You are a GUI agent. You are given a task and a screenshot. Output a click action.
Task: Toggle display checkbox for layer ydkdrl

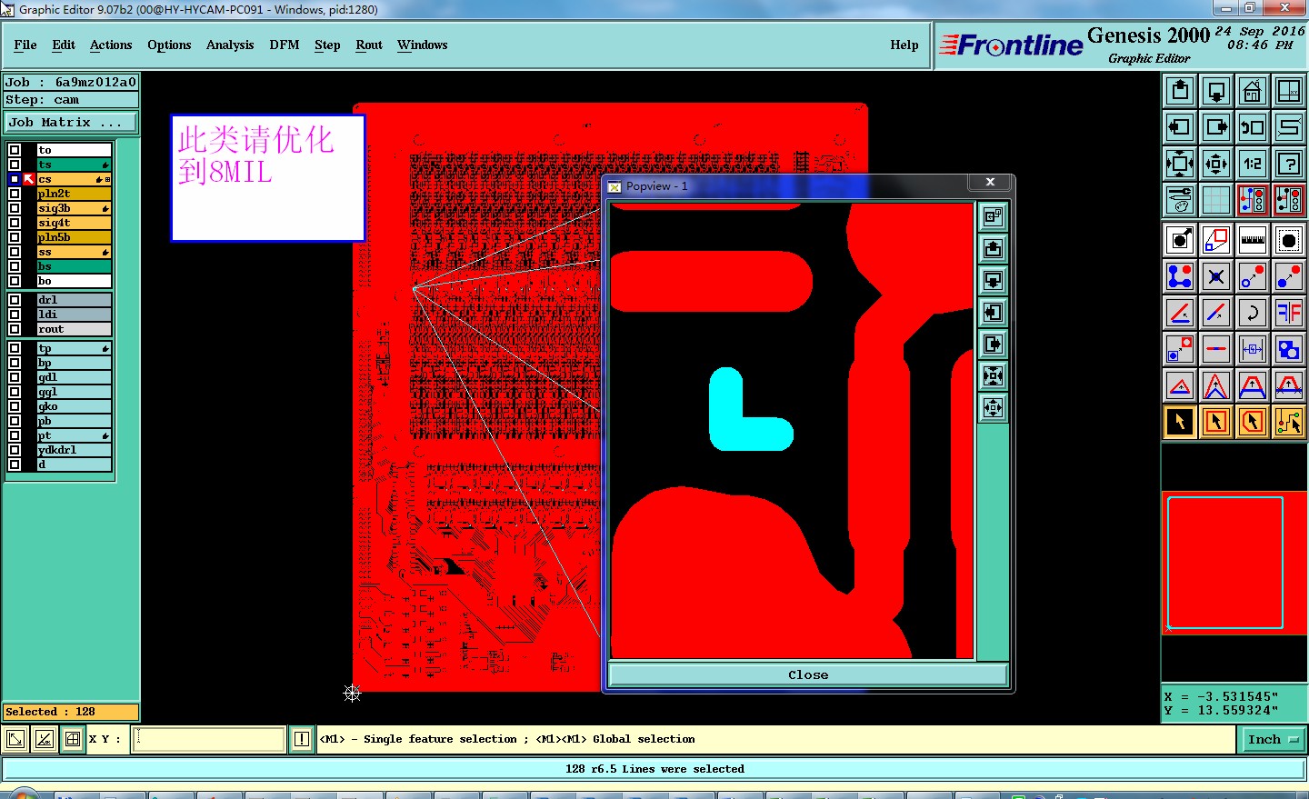[15, 450]
